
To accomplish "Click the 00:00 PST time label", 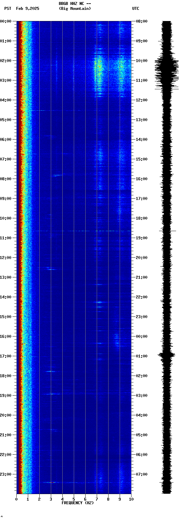I will click(x=6, y=21).
